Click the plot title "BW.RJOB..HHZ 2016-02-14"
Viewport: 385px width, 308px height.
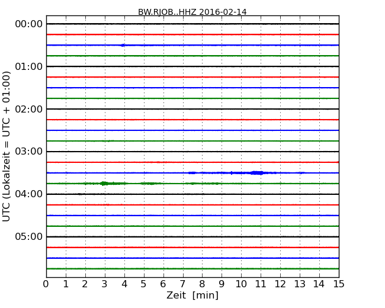click(x=192, y=12)
